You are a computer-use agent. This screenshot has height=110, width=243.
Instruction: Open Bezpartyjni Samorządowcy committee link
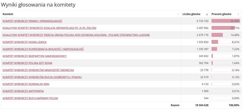pos(35,56)
